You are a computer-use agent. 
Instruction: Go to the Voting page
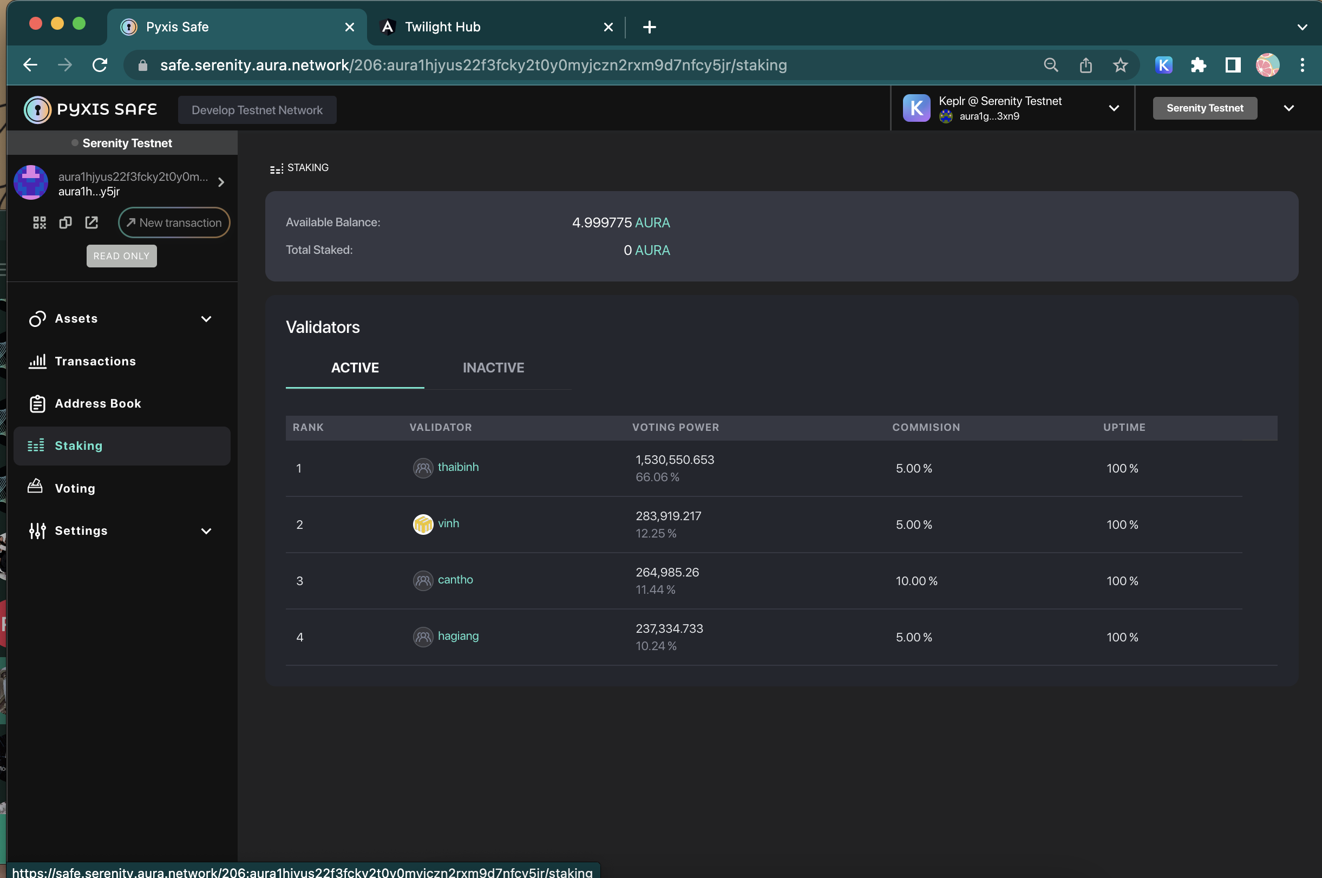[75, 488]
